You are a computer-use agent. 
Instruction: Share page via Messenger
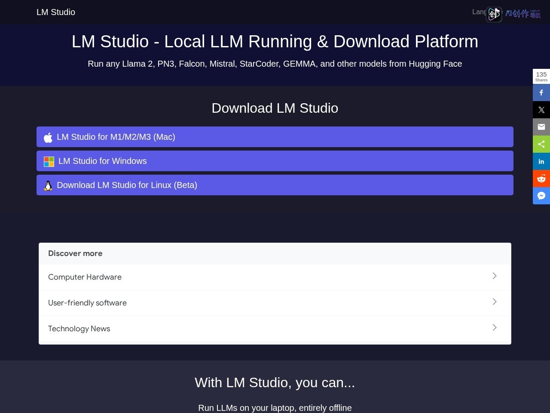pyautogui.click(x=541, y=196)
